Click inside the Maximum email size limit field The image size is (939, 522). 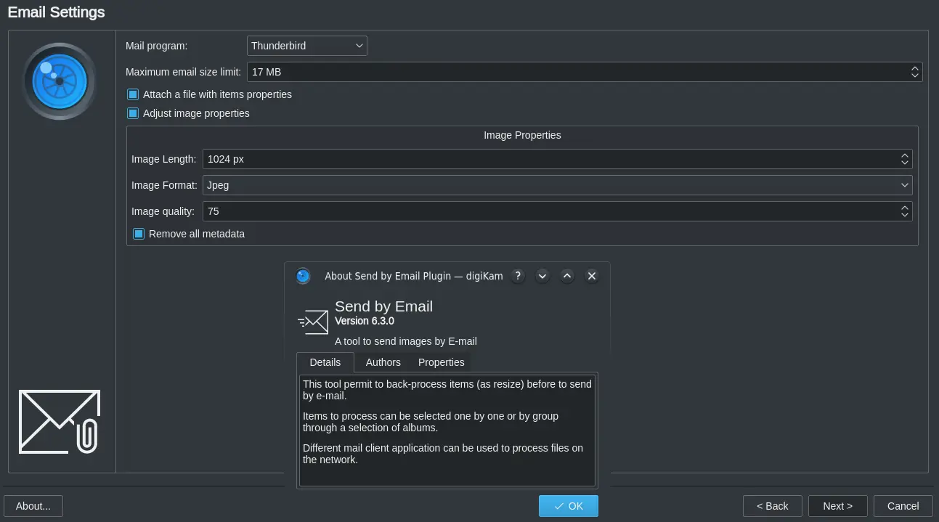(508, 72)
